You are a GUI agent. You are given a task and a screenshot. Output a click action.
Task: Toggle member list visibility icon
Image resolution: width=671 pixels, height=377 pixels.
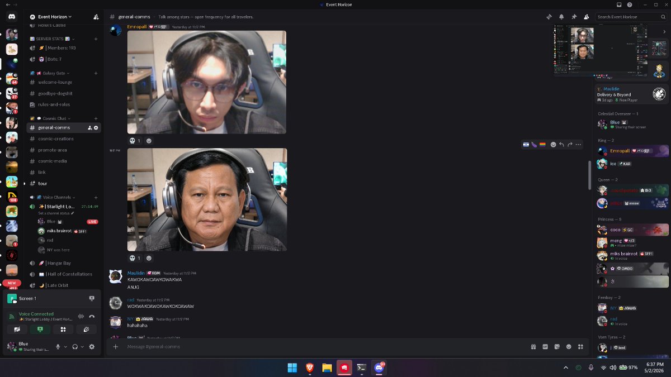tap(586, 17)
